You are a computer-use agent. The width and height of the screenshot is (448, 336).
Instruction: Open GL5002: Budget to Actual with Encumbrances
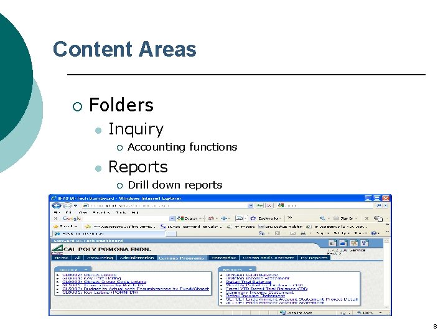[136, 289]
